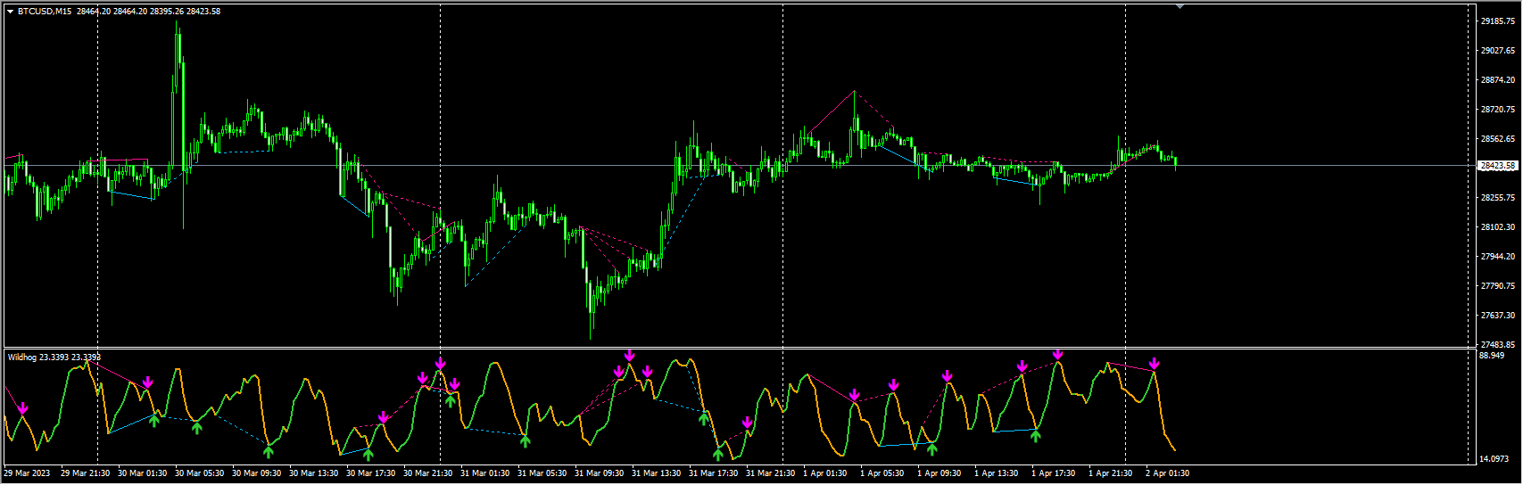Screen dimensions: 1523x485
Task: Select the rightmost magenta down arrow in Wildhog
Action: click(1154, 364)
